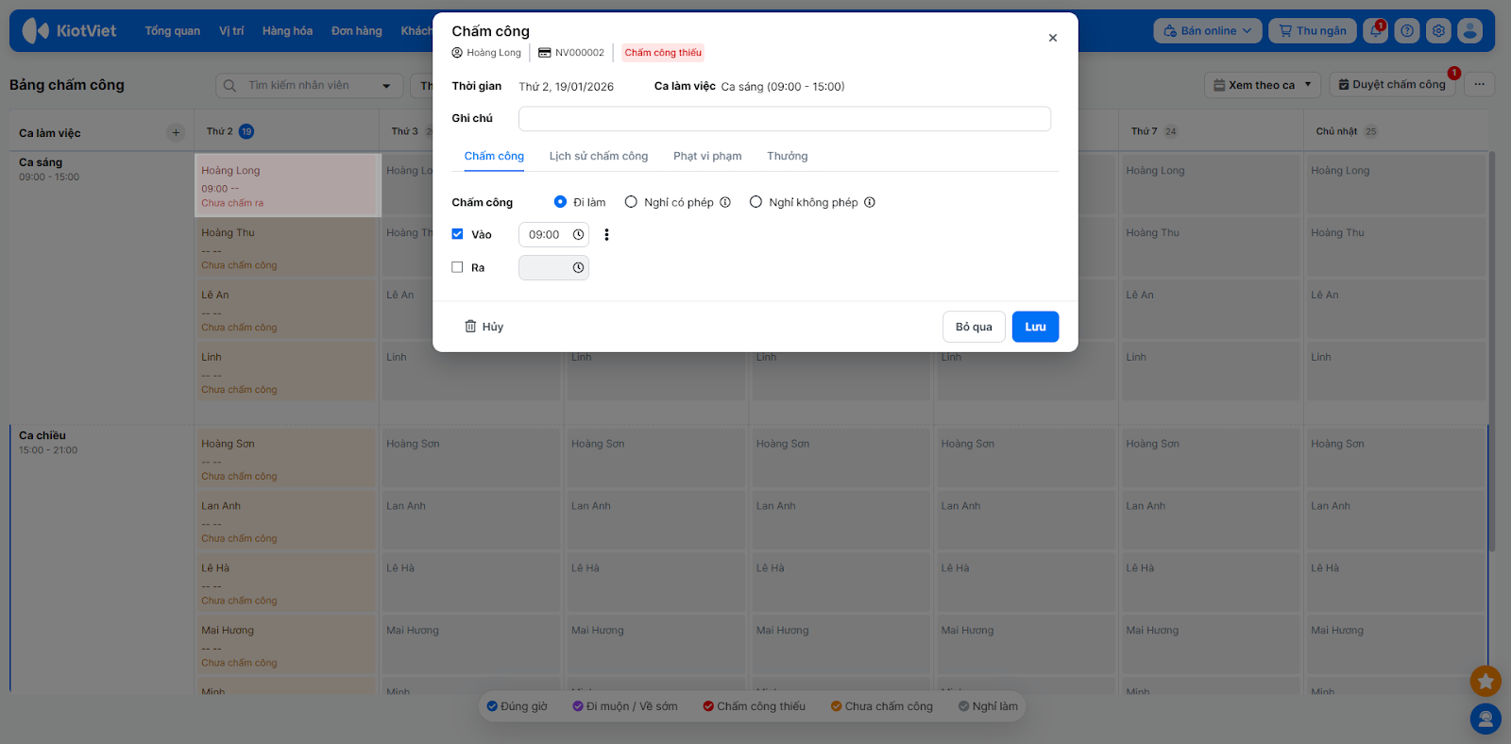Click Hoàng Thu's Thứ 2 attendance cell
1511x744 pixels.
287,248
